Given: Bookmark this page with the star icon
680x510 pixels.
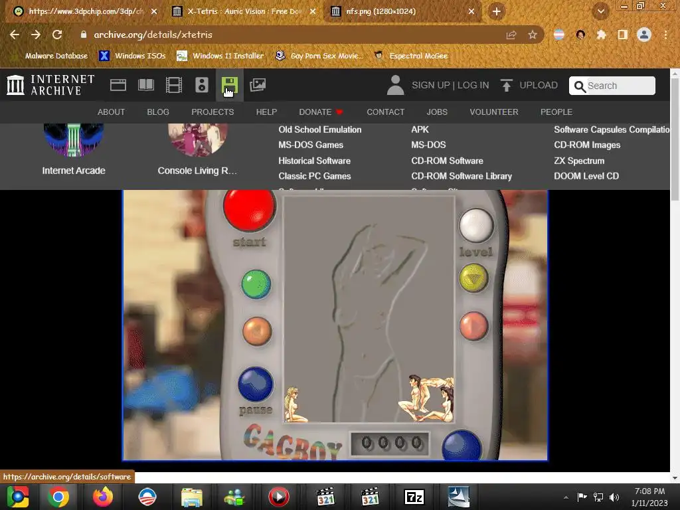Looking at the screenshot, I should pyautogui.click(x=533, y=35).
